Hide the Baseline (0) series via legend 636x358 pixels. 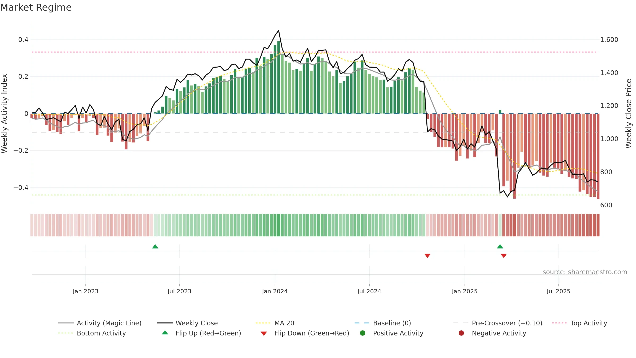383,323
